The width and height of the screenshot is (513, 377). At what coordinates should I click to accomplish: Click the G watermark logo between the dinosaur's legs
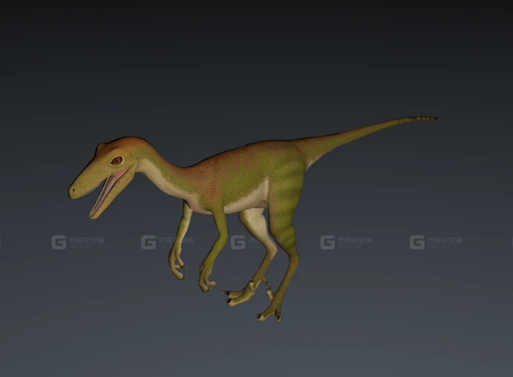pos(238,242)
